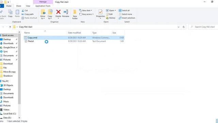
Task: Refresh the current folder view
Action: (x=184, y=27)
